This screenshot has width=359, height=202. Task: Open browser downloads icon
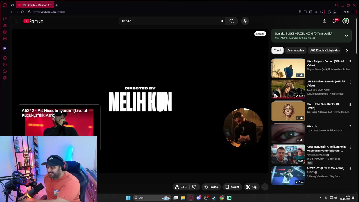tap(340, 12)
